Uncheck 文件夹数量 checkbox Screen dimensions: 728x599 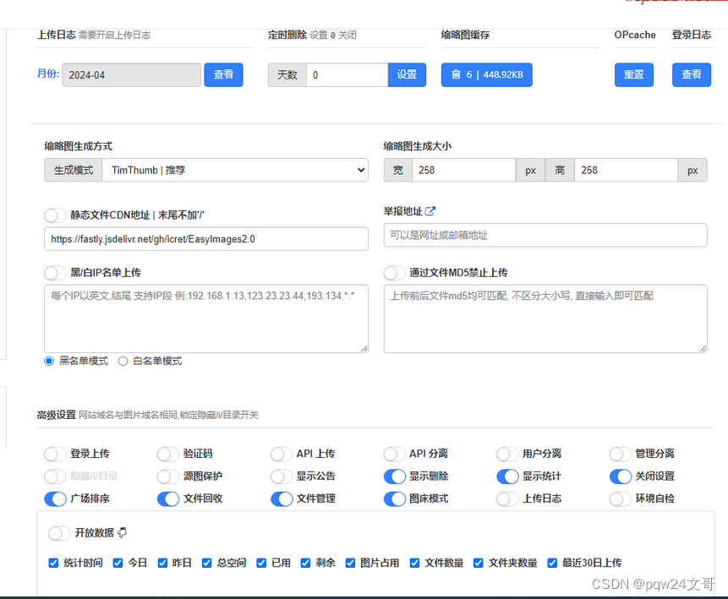click(x=479, y=563)
